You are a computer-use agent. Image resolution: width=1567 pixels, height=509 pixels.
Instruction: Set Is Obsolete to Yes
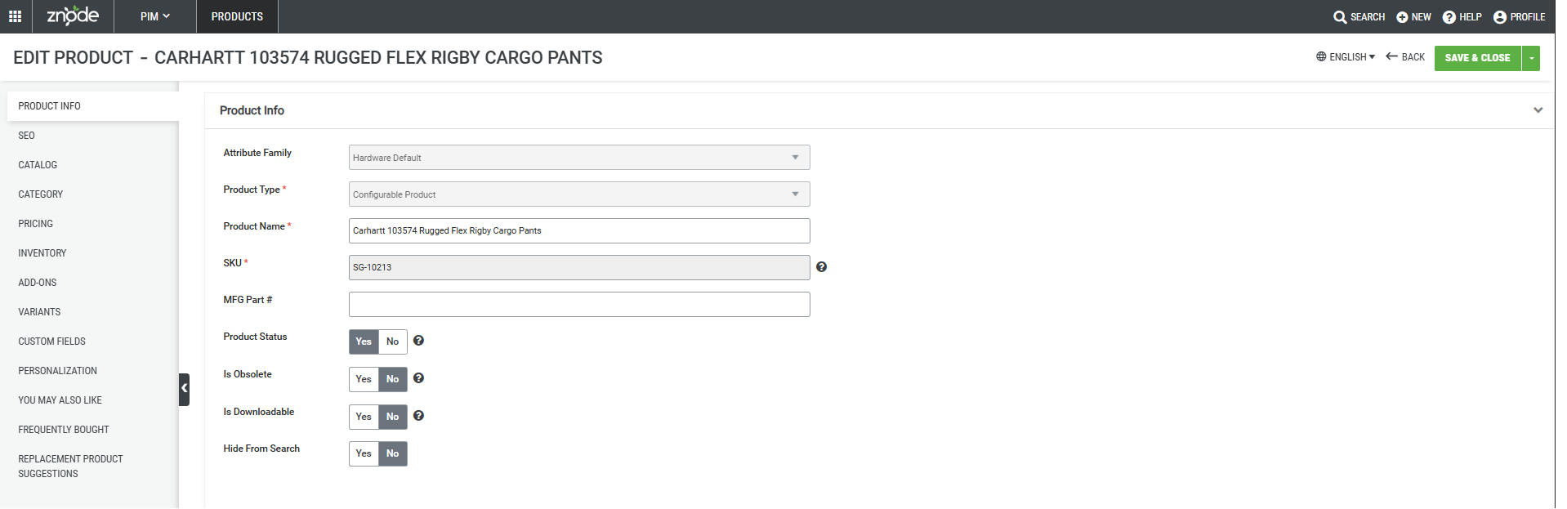364,379
